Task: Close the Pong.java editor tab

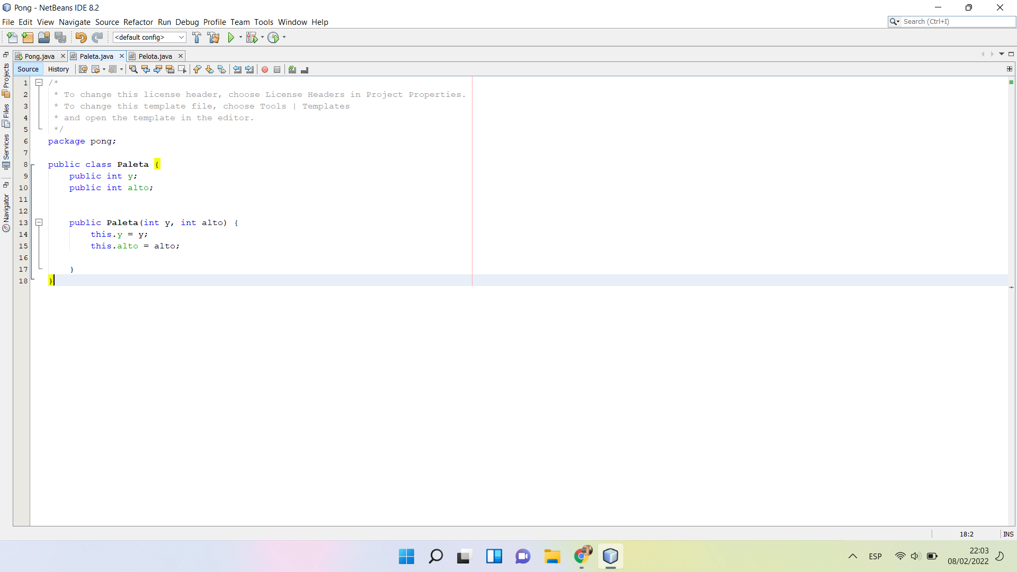Action: click(63, 56)
